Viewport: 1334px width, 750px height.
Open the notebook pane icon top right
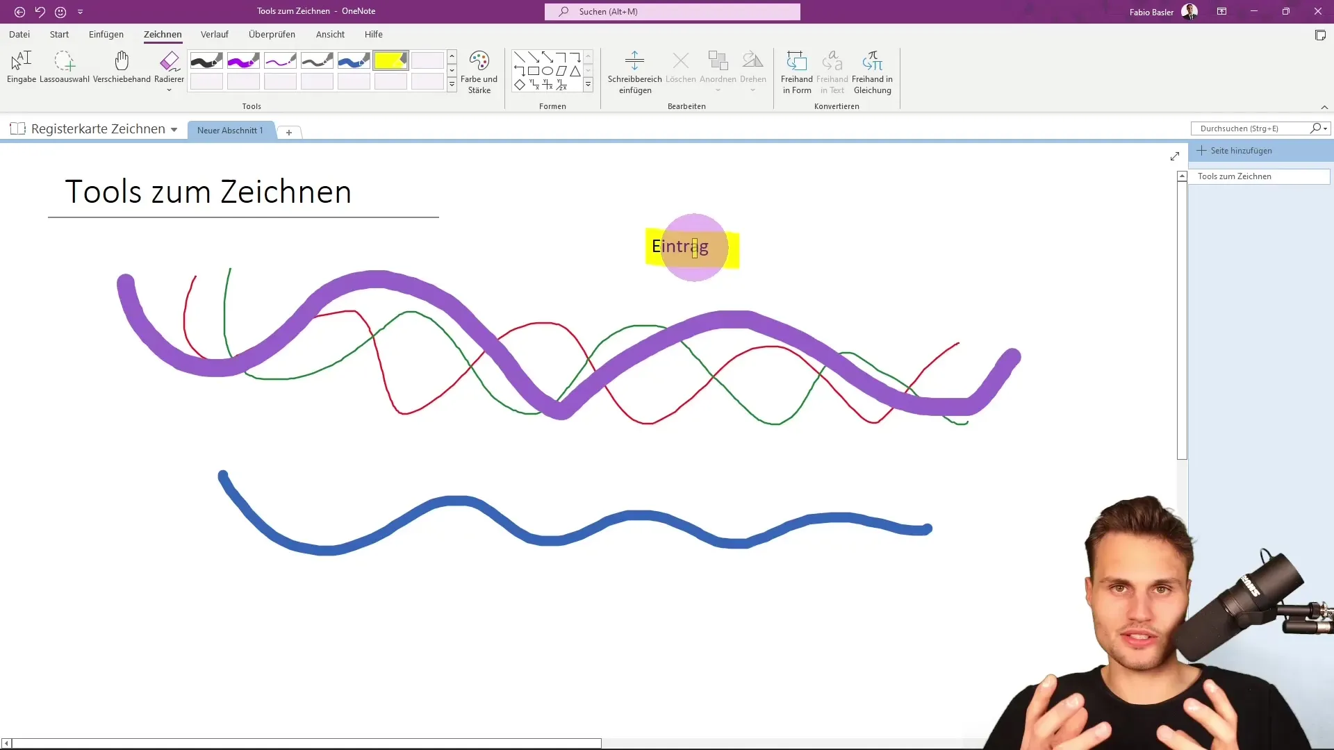(1320, 35)
